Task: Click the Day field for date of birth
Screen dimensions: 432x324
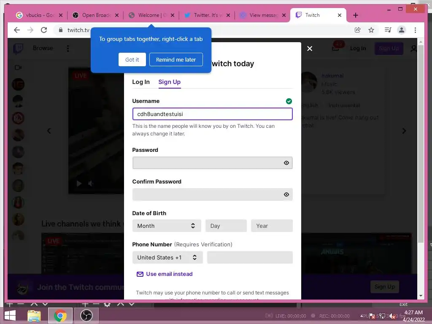Action: [x=226, y=226]
